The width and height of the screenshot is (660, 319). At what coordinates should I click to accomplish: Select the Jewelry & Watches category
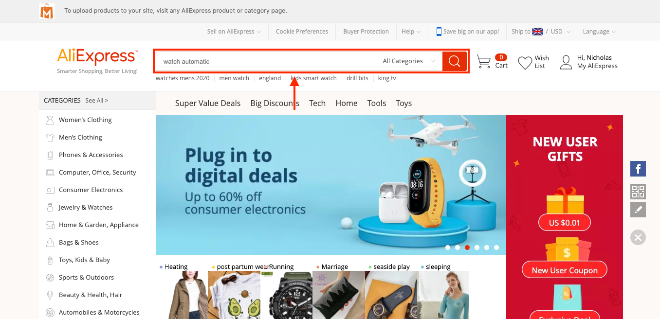(x=86, y=207)
